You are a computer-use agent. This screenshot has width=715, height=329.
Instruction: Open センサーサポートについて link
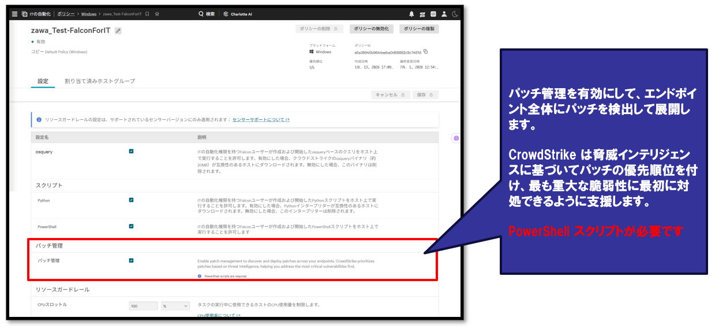(261, 120)
